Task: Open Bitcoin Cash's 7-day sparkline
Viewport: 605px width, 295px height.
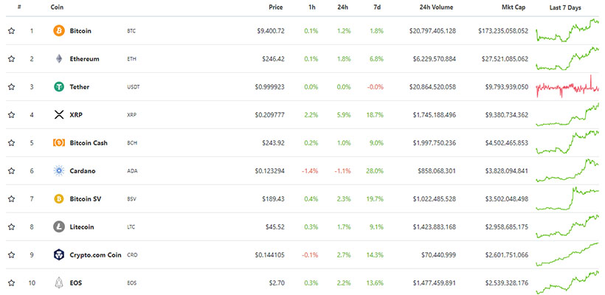Action: 567,142
